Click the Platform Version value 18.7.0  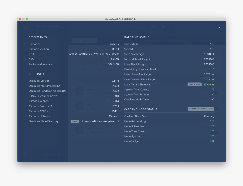pos(115,49)
